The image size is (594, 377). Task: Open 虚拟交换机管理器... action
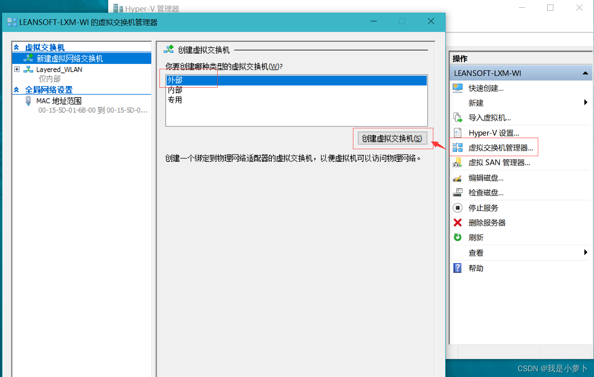[x=501, y=148]
